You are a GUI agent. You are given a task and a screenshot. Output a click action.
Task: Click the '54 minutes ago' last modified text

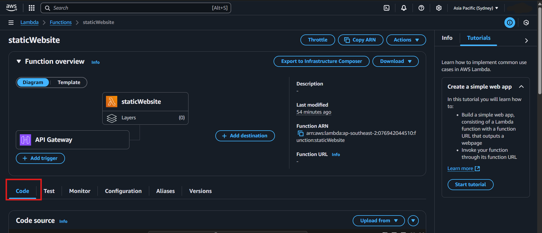(314, 112)
